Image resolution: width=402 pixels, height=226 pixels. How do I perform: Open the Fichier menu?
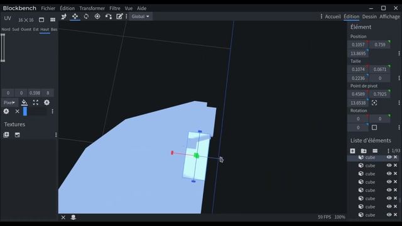click(48, 8)
